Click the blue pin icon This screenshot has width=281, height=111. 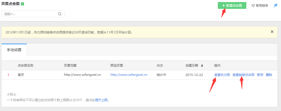(276, 5)
